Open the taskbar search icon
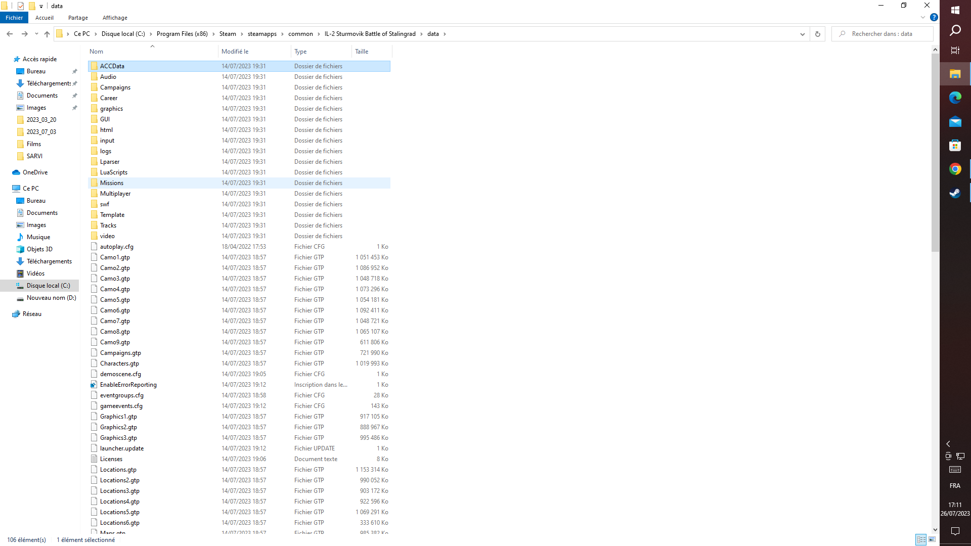This screenshot has width=971, height=546. tap(955, 30)
